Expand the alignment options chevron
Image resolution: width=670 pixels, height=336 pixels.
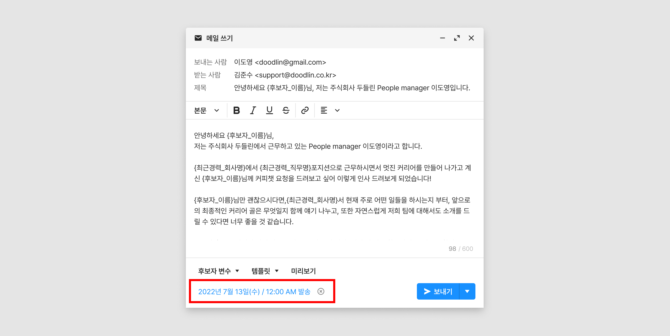pyautogui.click(x=337, y=111)
